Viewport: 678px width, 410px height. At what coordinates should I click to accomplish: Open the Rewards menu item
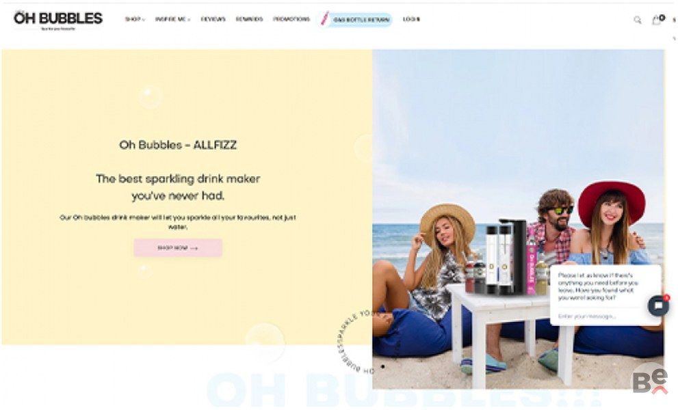tap(249, 19)
